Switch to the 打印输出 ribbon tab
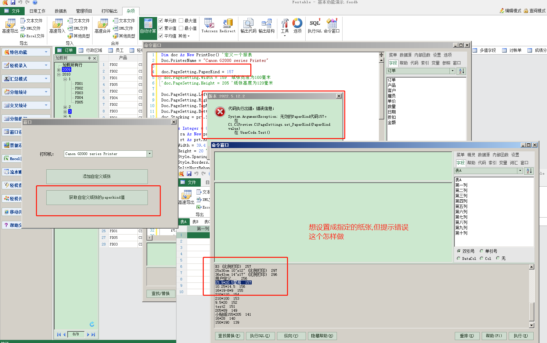547x343 pixels. pos(109,11)
